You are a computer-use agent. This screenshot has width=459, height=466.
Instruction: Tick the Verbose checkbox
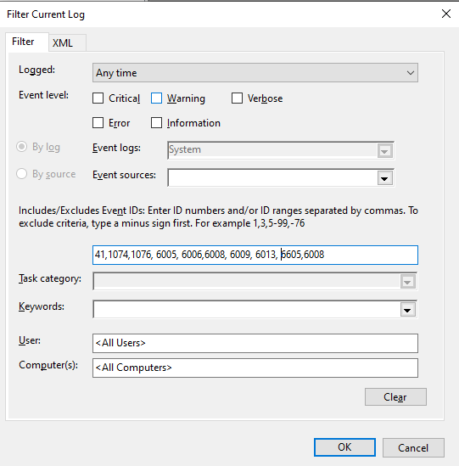237,98
